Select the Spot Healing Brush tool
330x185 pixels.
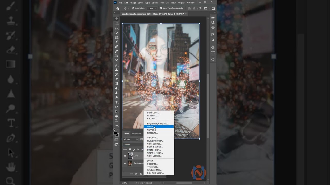(x=116, y=47)
